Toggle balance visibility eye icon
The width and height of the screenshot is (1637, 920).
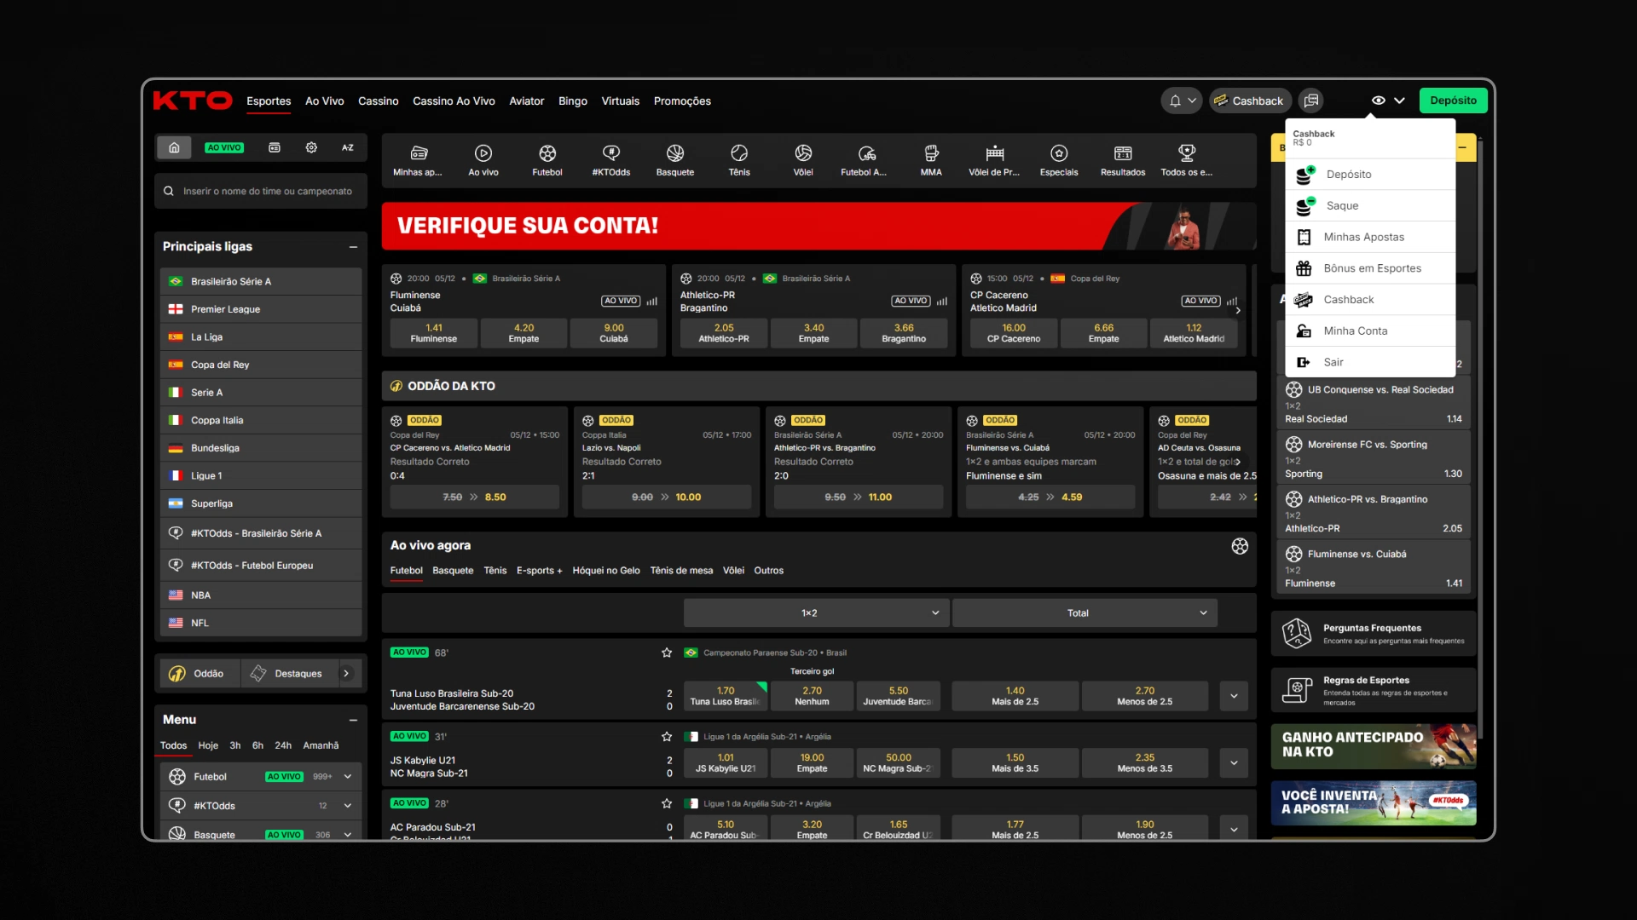1378,101
